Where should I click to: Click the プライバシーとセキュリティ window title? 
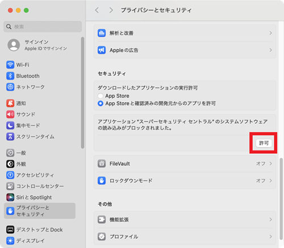pyautogui.click(x=156, y=10)
